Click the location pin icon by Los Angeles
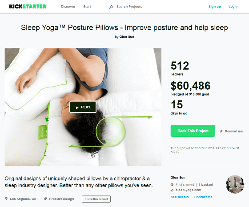Viewport: 249px width, 207px height. point(6,199)
